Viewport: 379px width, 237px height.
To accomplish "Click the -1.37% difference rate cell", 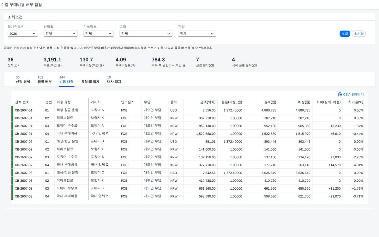I will point(353,126).
